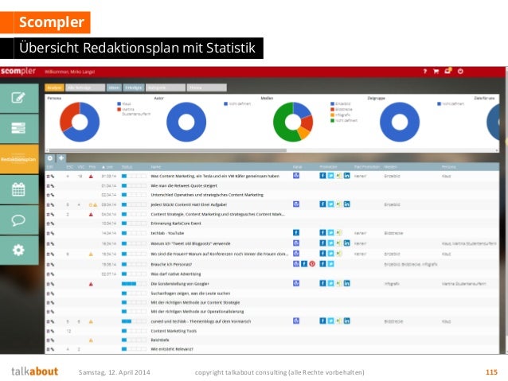Screen dimensions: 508x381
Task: Open the calendar sidebar icon
Action: [18, 189]
